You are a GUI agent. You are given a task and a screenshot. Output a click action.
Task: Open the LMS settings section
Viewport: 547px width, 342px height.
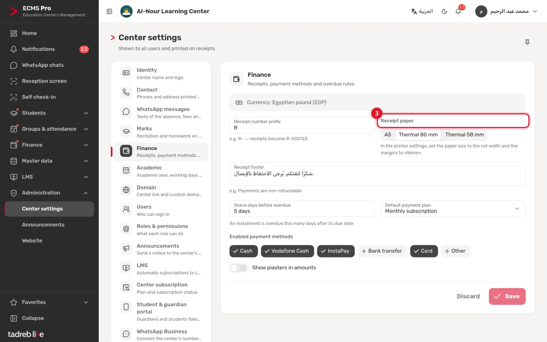pyautogui.click(x=161, y=268)
